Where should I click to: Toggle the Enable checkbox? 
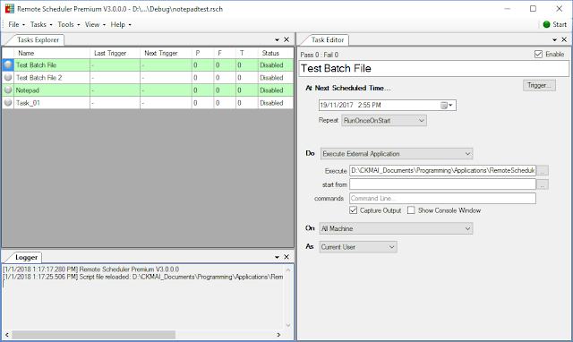(x=538, y=54)
